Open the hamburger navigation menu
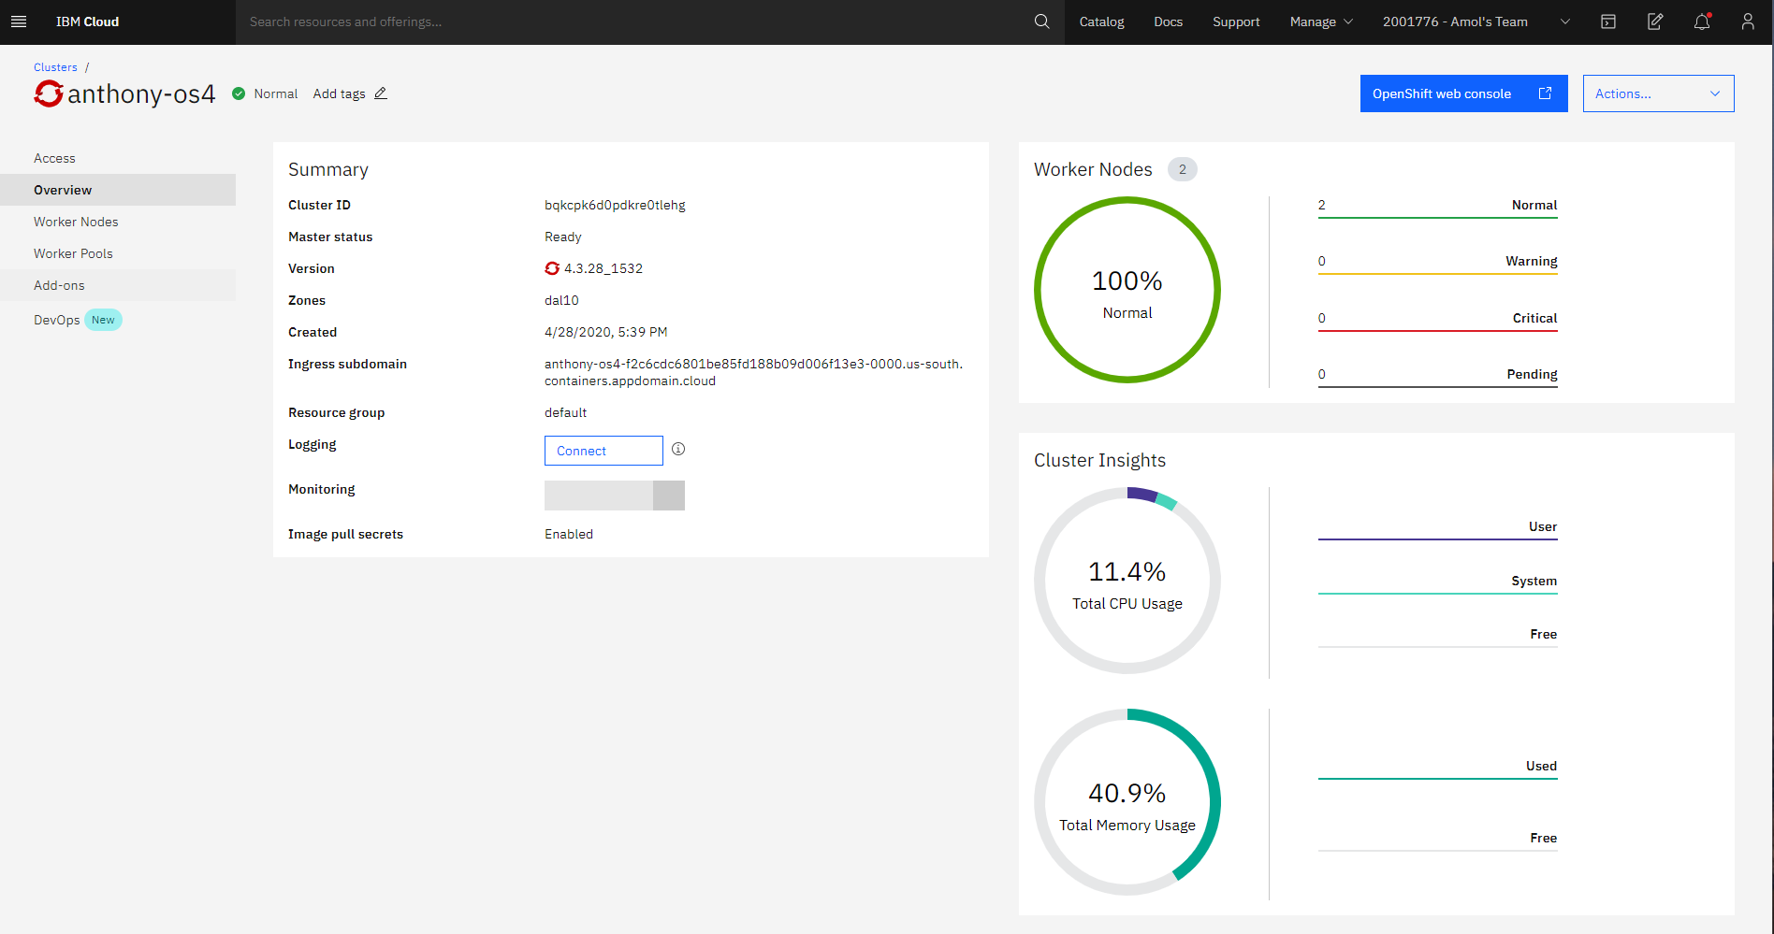1774x934 pixels. 19,22
